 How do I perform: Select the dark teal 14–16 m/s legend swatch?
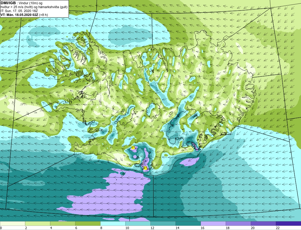pos(188,223)
